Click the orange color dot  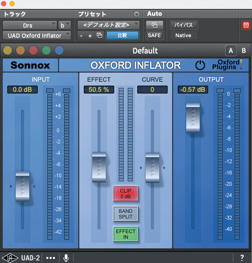pos(20,51)
